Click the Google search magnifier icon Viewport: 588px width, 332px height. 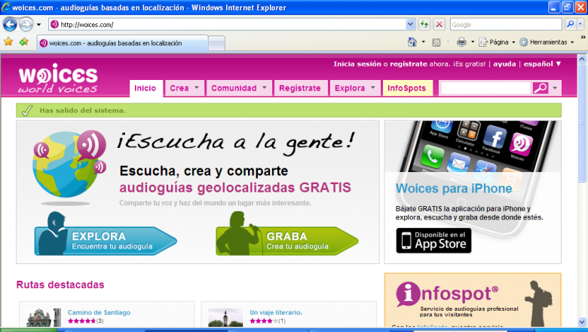tap(570, 24)
